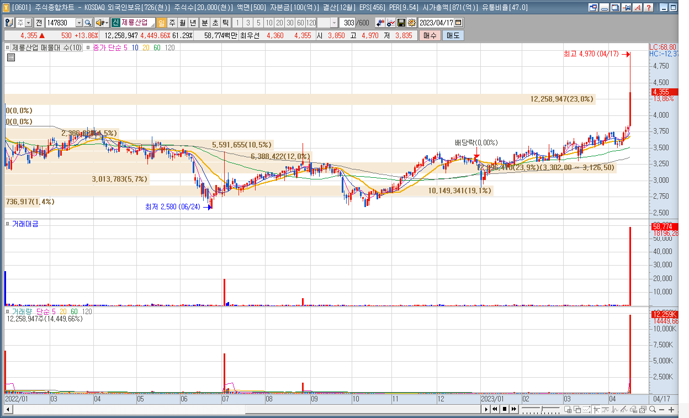Image resolution: width=689 pixels, height=418 pixels.
Task: Click the rewind playback button
Action: tap(495, 409)
